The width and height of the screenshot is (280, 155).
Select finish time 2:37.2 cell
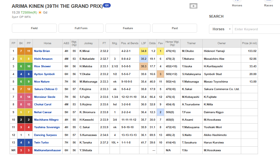(104, 143)
